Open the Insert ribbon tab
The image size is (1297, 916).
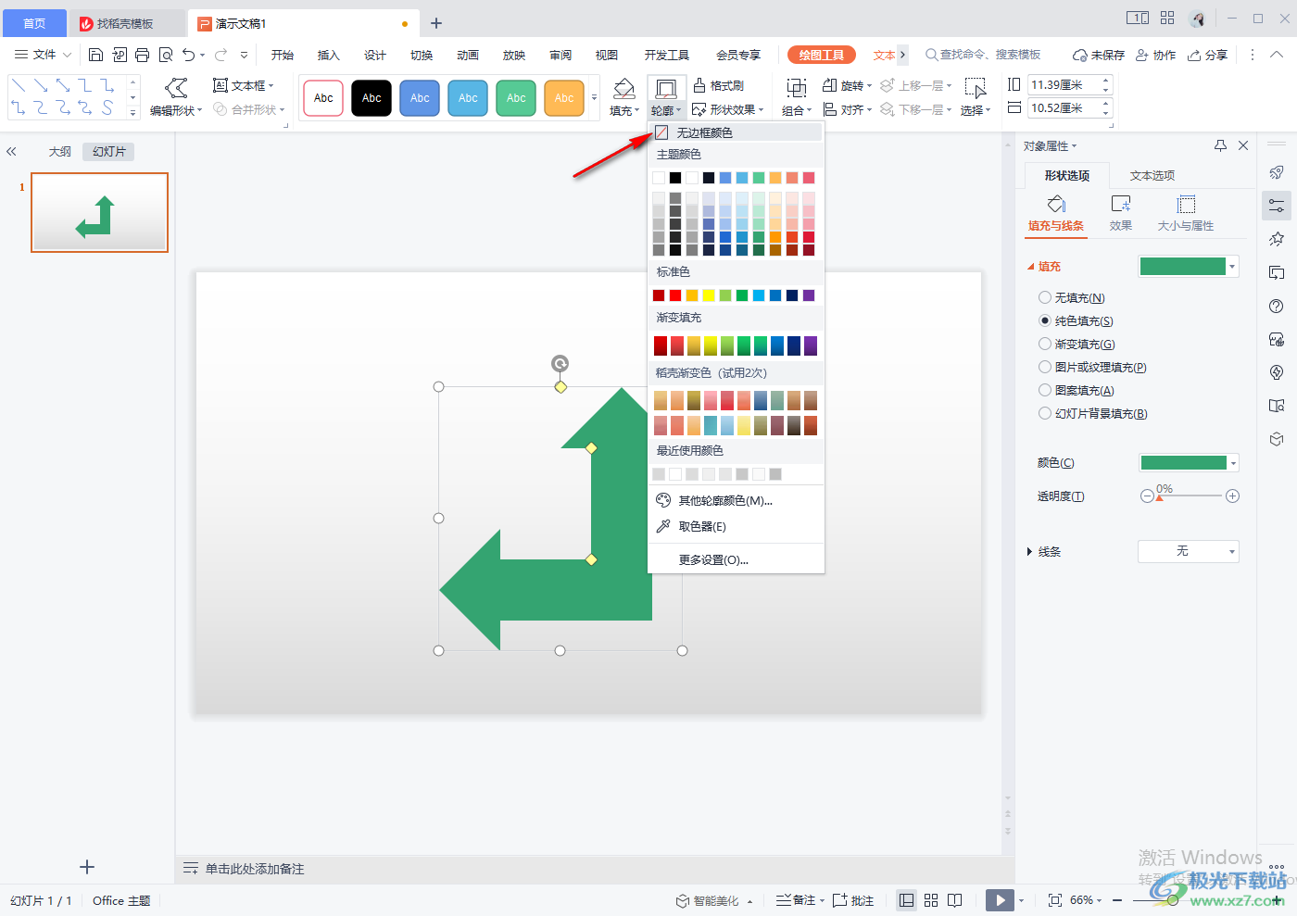coord(329,55)
